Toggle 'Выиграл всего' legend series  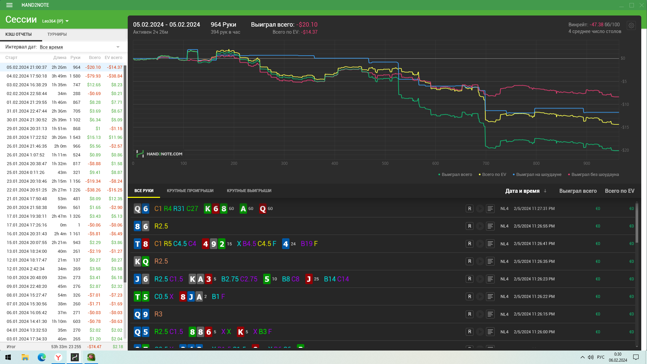pos(455,175)
